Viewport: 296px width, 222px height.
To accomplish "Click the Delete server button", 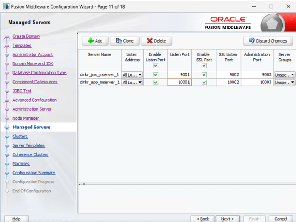I will pos(157,41).
